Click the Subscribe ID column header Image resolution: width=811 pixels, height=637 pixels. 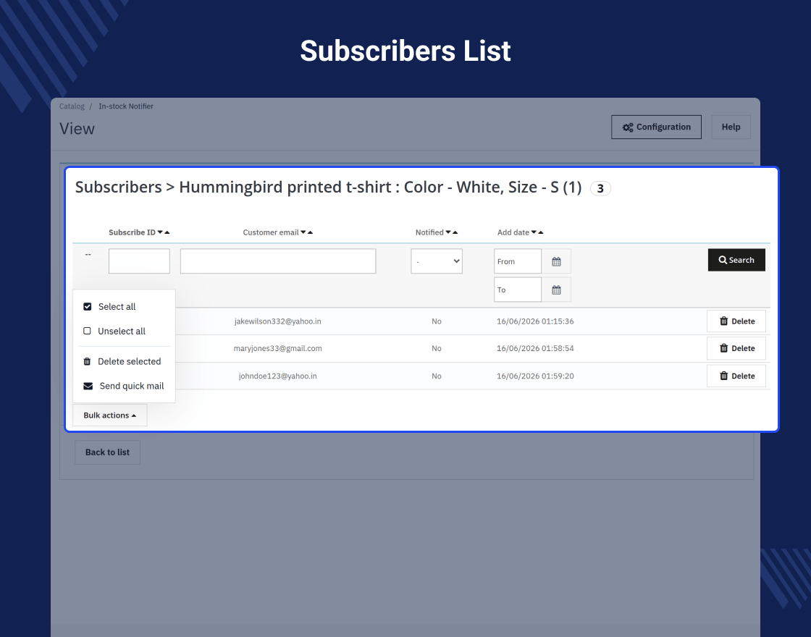tap(132, 232)
